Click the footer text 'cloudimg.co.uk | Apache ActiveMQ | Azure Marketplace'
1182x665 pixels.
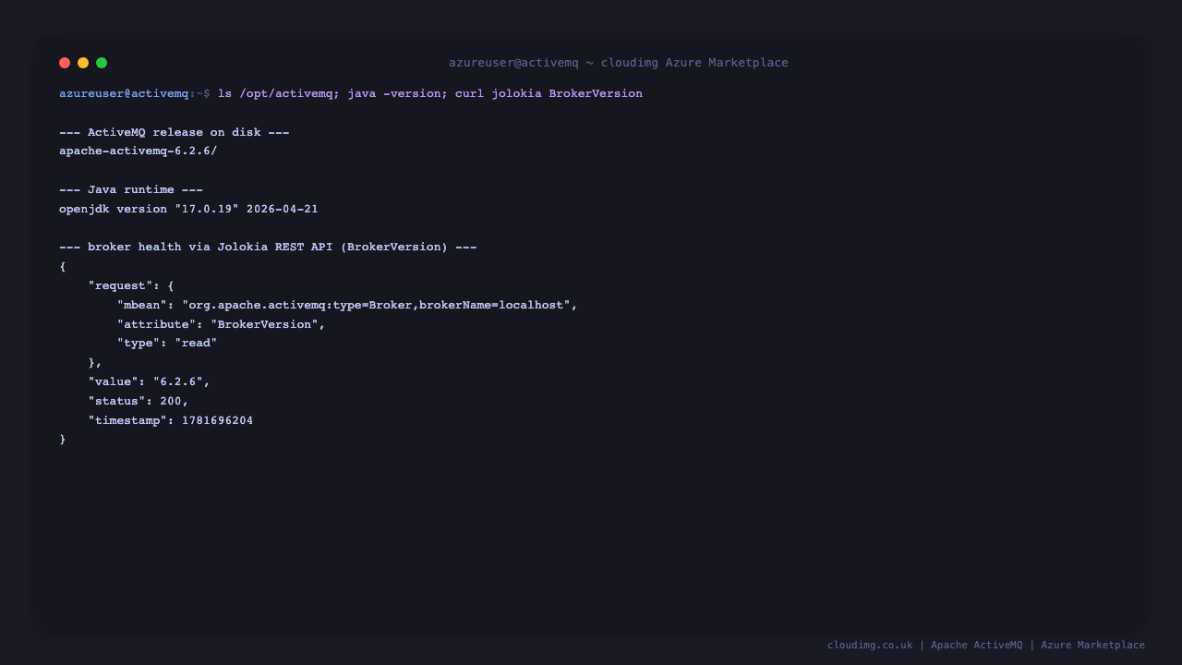[x=986, y=646]
